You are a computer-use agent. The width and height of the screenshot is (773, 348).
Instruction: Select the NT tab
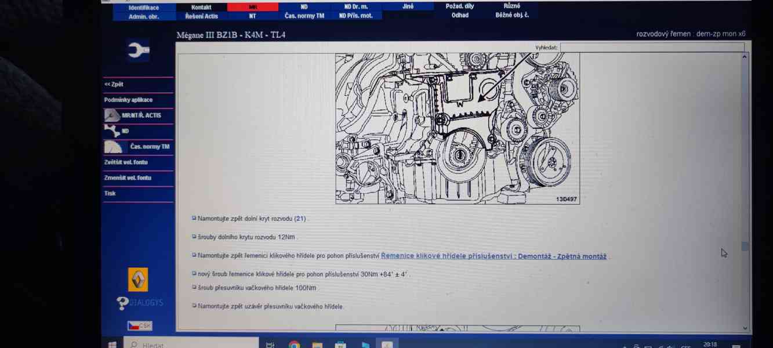(x=253, y=16)
